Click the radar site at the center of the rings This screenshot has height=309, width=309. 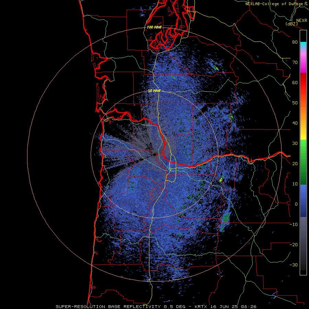click(x=154, y=155)
